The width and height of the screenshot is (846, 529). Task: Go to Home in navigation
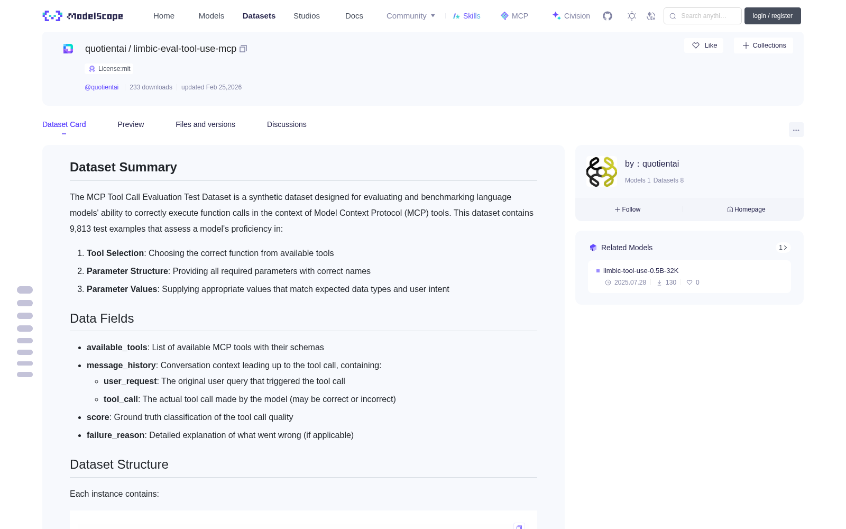tap(164, 16)
